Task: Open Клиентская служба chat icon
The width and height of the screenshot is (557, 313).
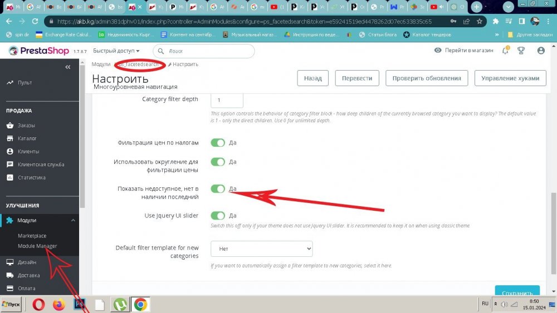Action: pos(10,165)
